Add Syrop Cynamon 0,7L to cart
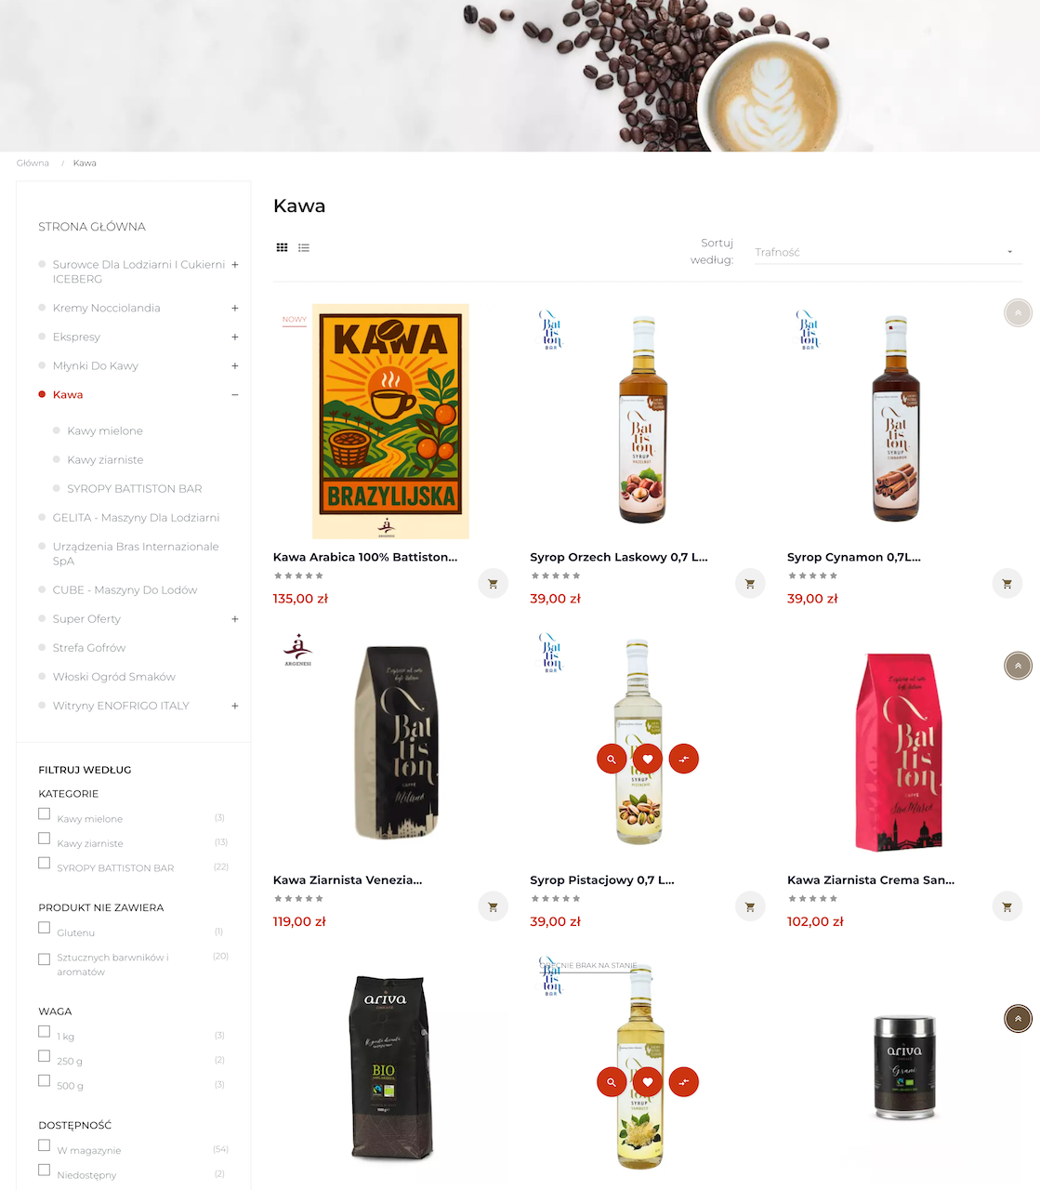The width and height of the screenshot is (1040, 1190). [x=1007, y=584]
